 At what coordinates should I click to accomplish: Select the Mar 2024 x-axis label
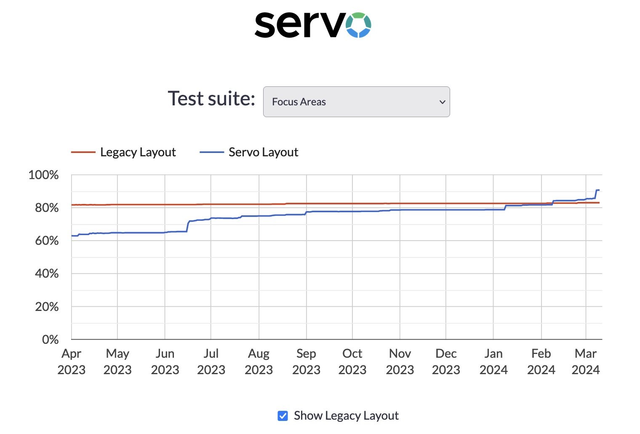[585, 362]
